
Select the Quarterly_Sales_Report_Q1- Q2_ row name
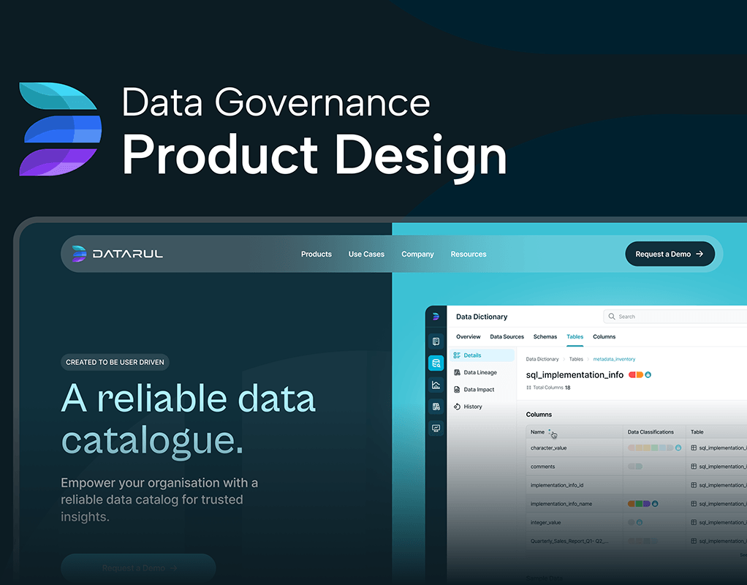pos(569,541)
